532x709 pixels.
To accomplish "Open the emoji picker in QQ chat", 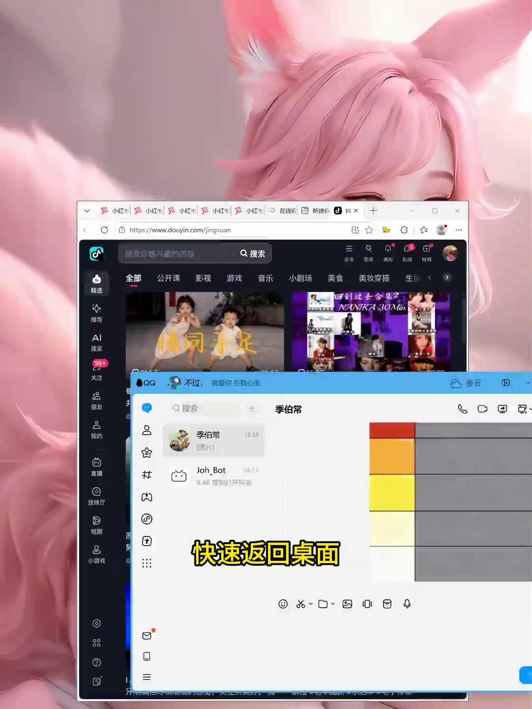I will pos(283,604).
